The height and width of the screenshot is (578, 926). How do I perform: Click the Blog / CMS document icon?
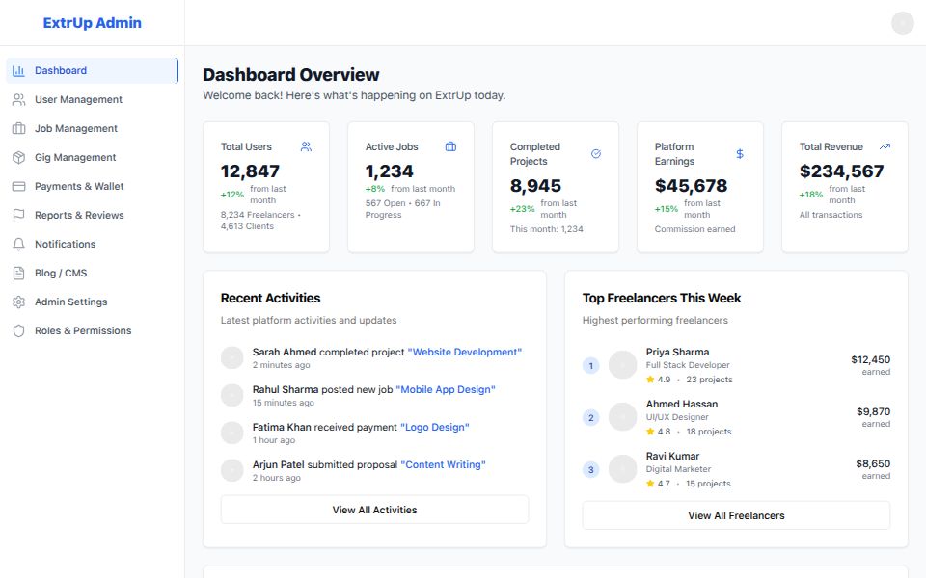pos(18,273)
